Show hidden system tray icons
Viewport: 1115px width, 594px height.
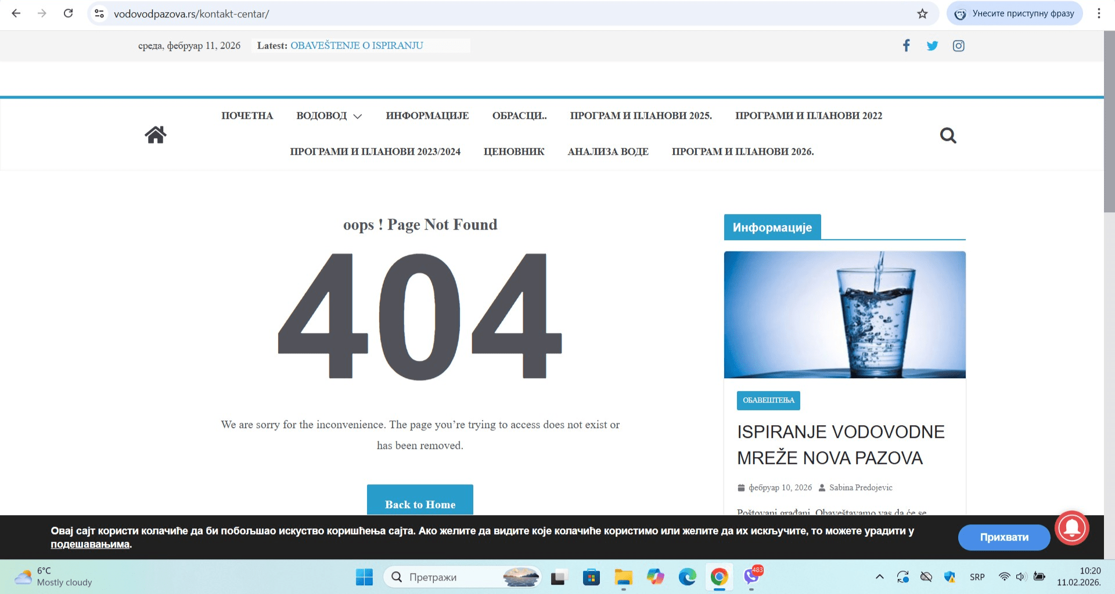click(x=879, y=577)
